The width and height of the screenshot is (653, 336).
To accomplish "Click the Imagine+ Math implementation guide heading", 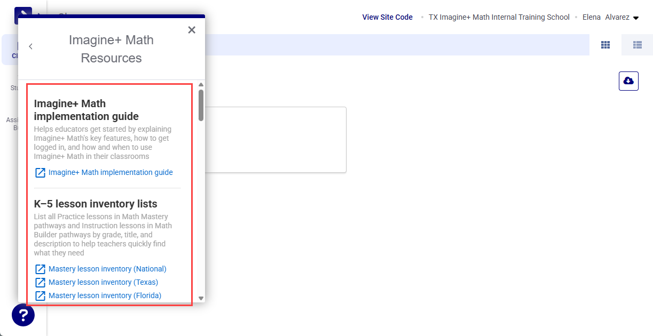I will coord(86,110).
